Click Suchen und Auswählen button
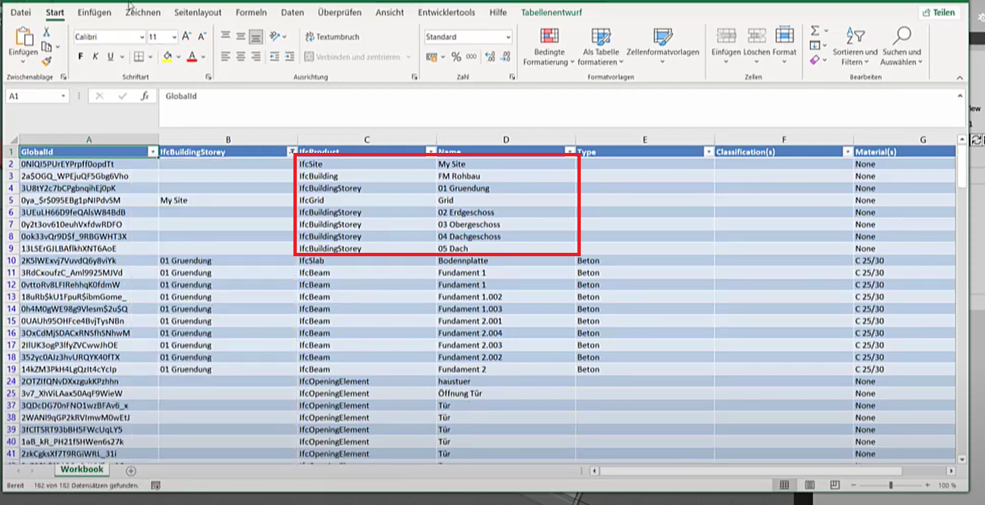Screen dimensions: 985x505 point(902,46)
